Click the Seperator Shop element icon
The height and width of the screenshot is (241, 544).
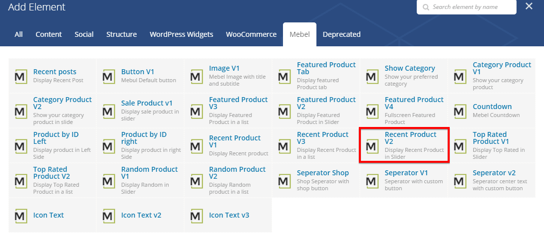tap(284, 181)
